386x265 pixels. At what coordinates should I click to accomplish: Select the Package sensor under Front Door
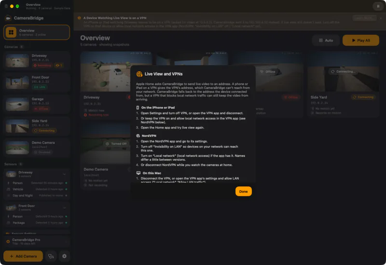point(37,223)
